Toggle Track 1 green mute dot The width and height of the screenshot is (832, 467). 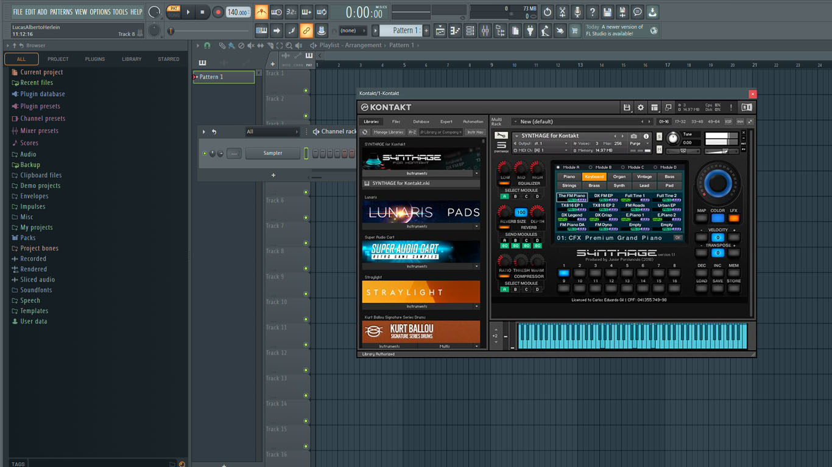pyautogui.click(x=306, y=91)
